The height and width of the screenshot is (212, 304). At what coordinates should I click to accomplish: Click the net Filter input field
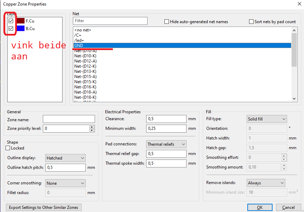click(110, 21)
